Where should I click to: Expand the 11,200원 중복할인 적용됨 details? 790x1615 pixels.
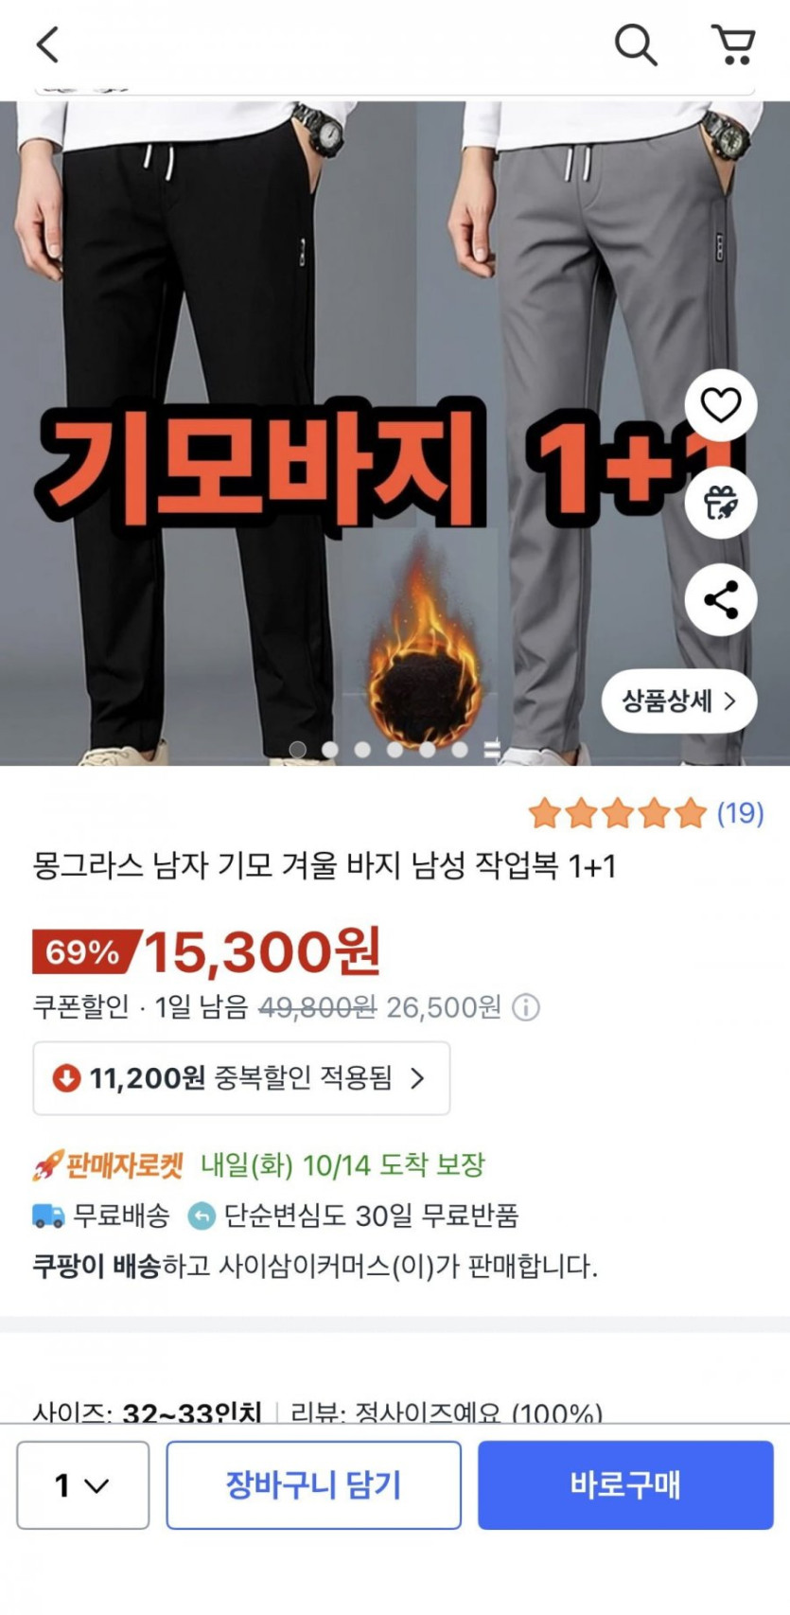point(241,1078)
